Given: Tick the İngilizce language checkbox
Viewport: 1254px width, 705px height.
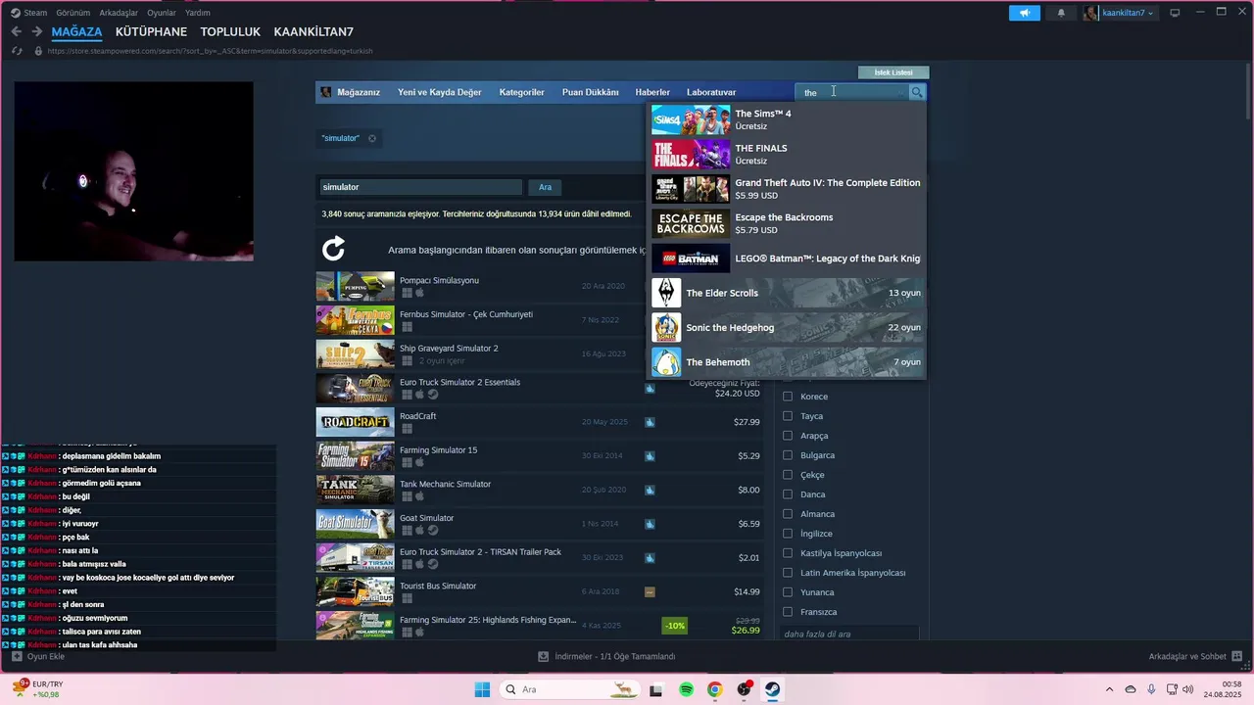Looking at the screenshot, I should point(788,534).
